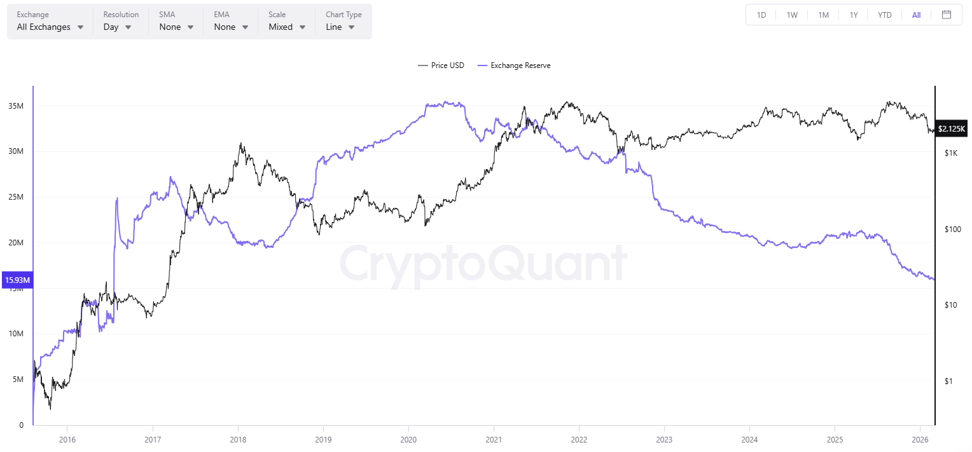Select the YTD time range option
This screenshot has width=972, height=452.
[884, 14]
